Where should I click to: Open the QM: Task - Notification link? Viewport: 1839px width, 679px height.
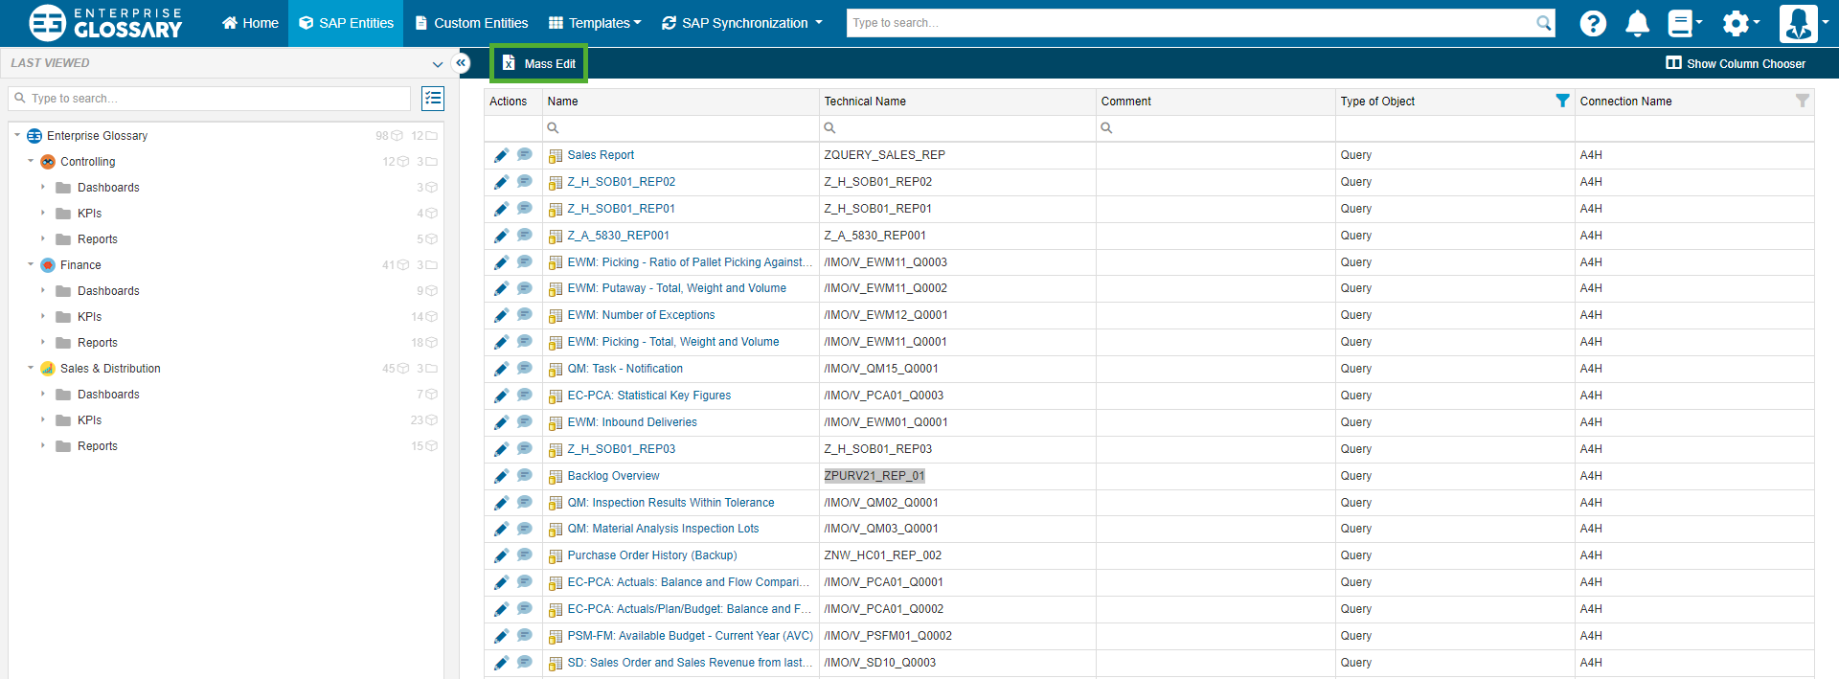[624, 369]
